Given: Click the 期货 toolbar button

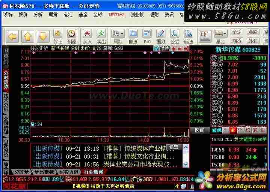Looking at the screenshot, I should pyautogui.click(x=237, y=41).
